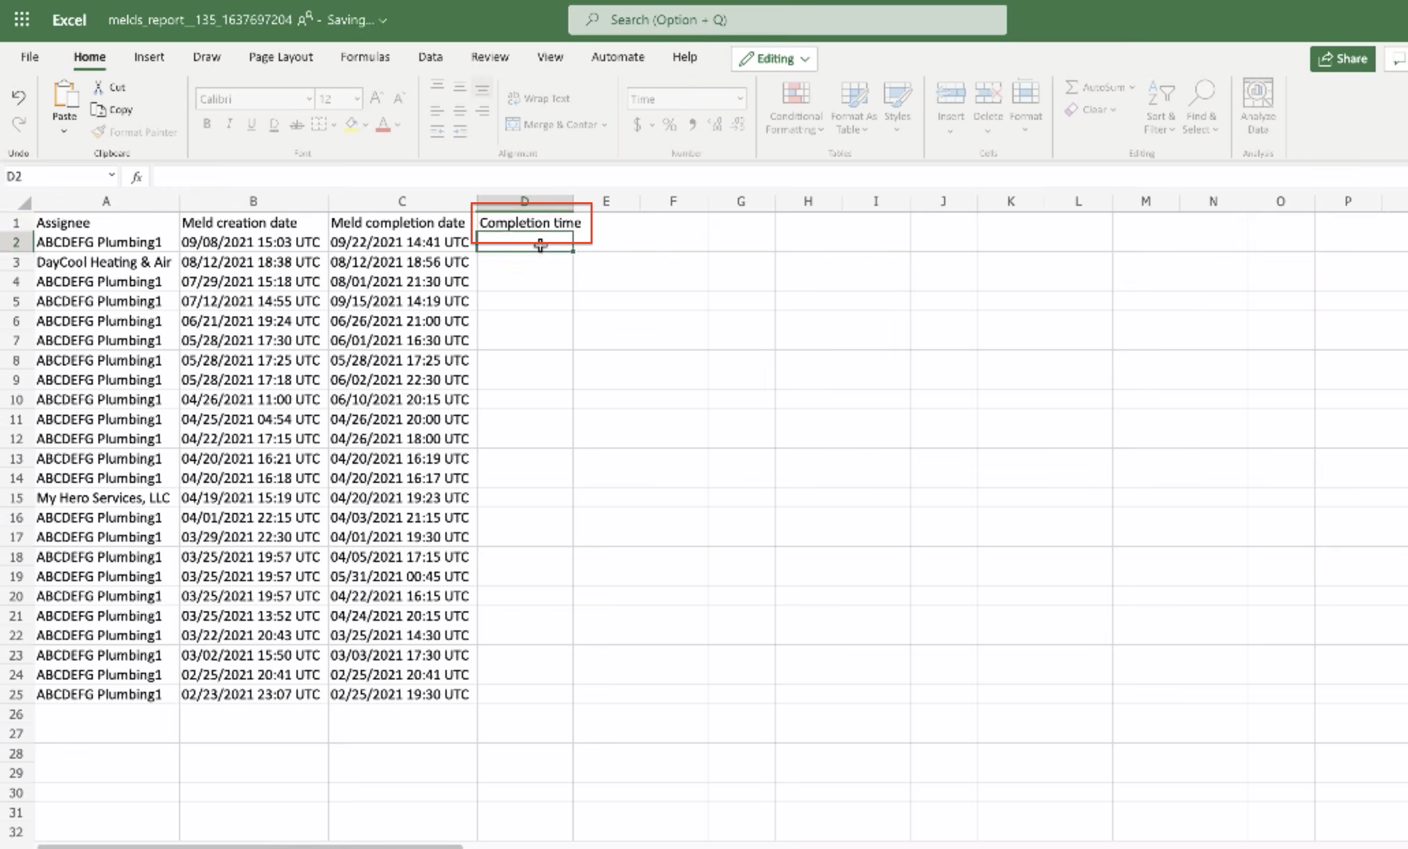
Task: Click the AutoSum sigma icon
Action: 1071,88
